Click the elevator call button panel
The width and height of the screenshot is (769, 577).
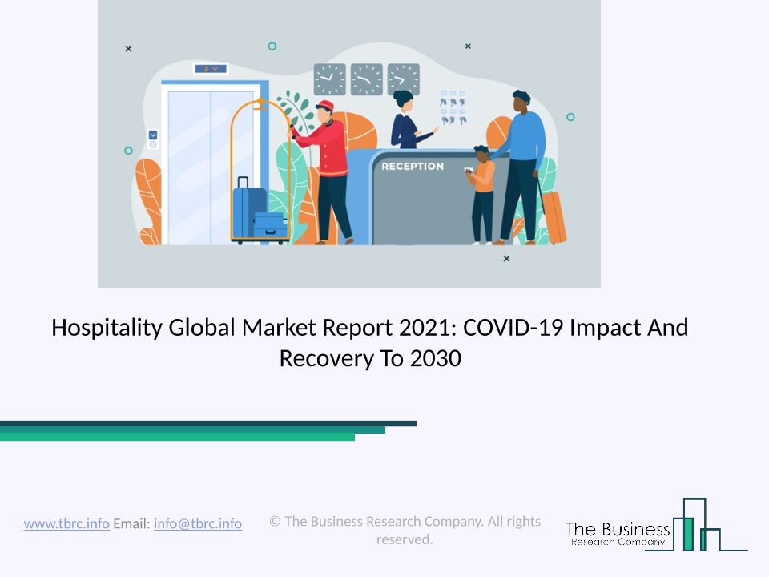tap(153, 139)
